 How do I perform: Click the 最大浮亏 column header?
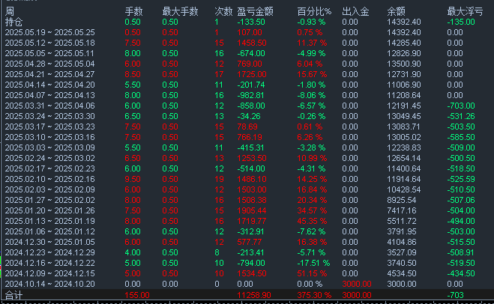tap(465, 12)
